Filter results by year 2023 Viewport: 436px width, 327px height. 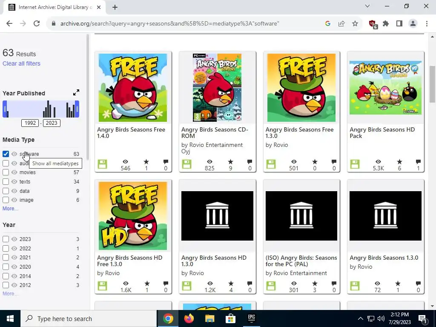point(6,239)
